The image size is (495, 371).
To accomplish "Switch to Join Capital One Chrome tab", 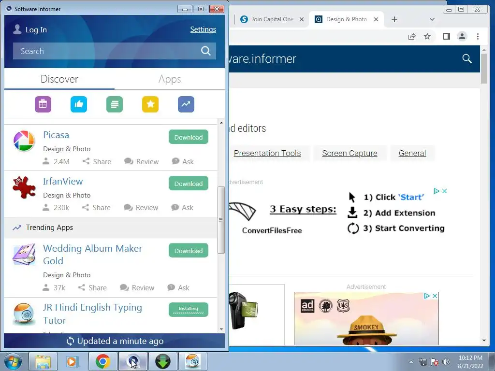I will (272, 19).
